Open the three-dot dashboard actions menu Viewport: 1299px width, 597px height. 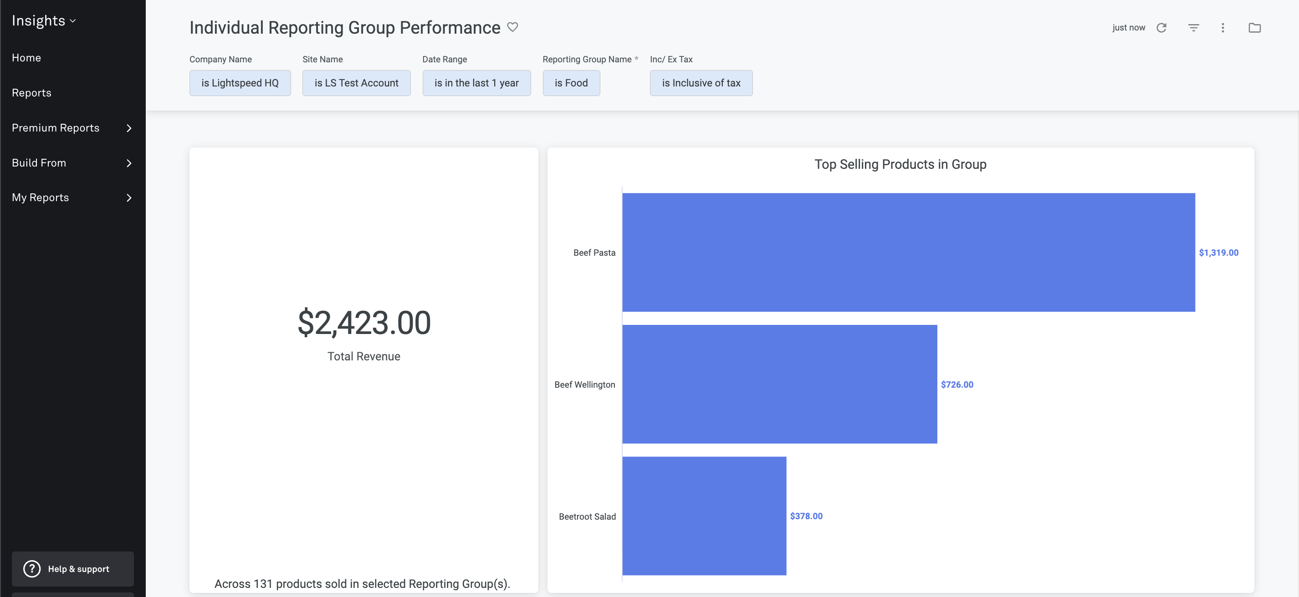pyautogui.click(x=1222, y=28)
